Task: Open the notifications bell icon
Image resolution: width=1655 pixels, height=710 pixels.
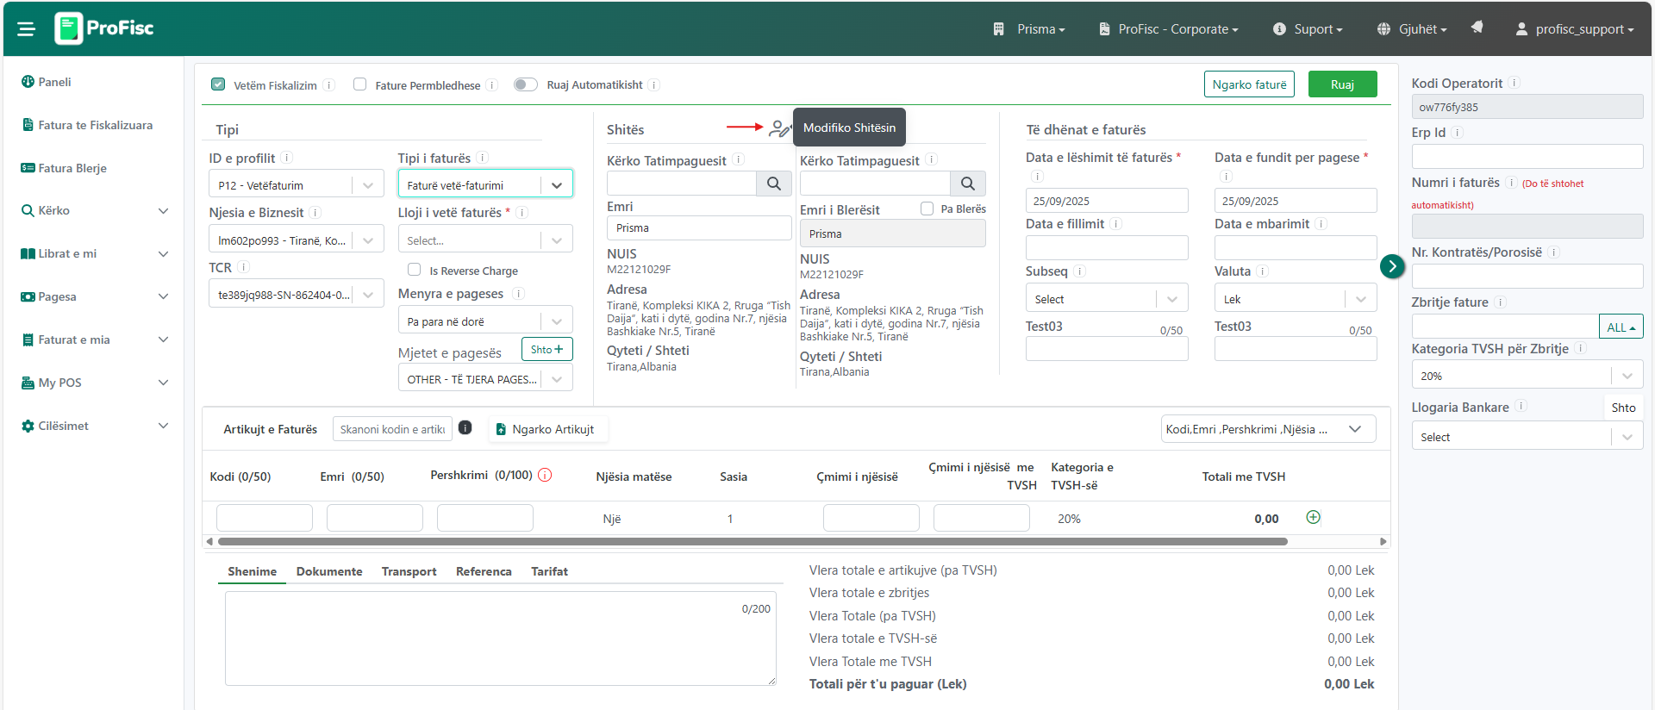Action: coord(1477,28)
